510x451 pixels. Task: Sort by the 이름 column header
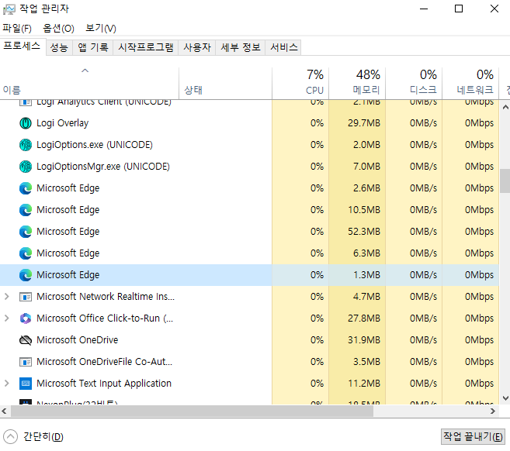click(x=89, y=84)
